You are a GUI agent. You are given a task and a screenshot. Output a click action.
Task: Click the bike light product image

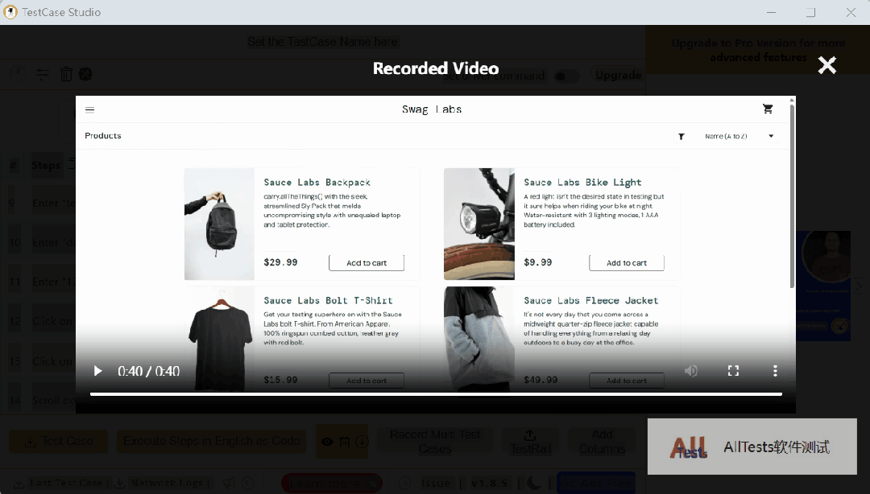tap(479, 224)
